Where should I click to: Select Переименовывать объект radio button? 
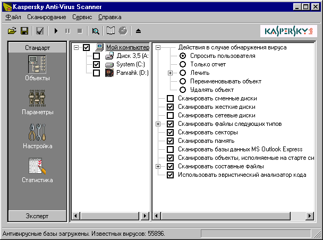coord(183,81)
